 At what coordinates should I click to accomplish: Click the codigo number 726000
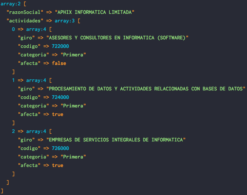pos(60,148)
